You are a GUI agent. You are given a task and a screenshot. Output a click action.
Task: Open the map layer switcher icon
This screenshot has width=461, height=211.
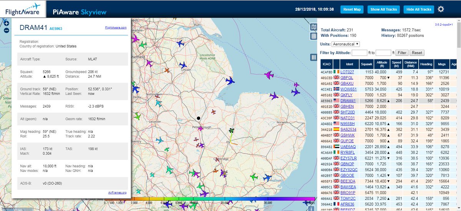click(x=313, y=27)
